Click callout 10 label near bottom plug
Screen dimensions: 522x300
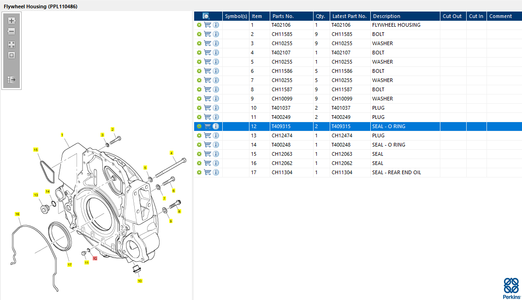click(x=140, y=281)
